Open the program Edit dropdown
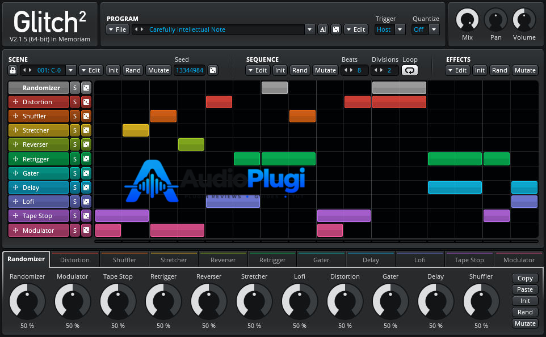This screenshot has width=546, height=337. [356, 29]
